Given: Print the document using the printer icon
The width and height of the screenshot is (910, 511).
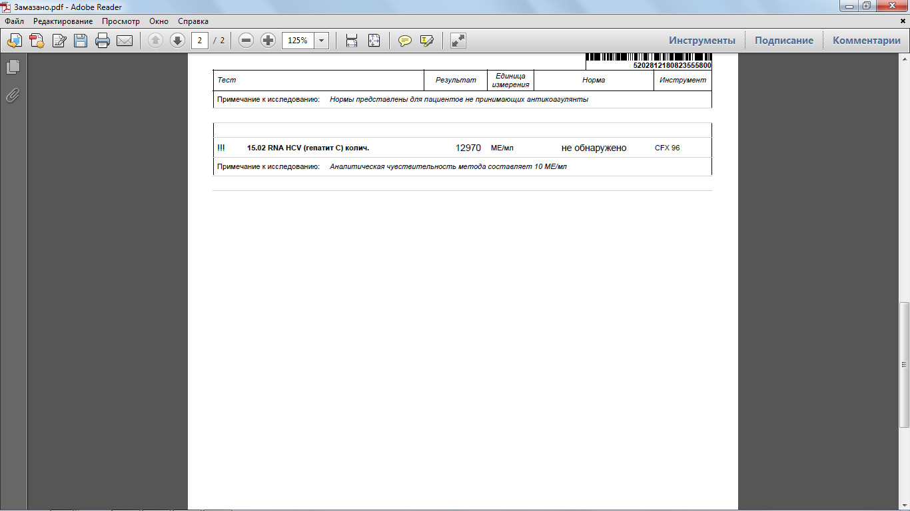Looking at the screenshot, I should click(103, 41).
